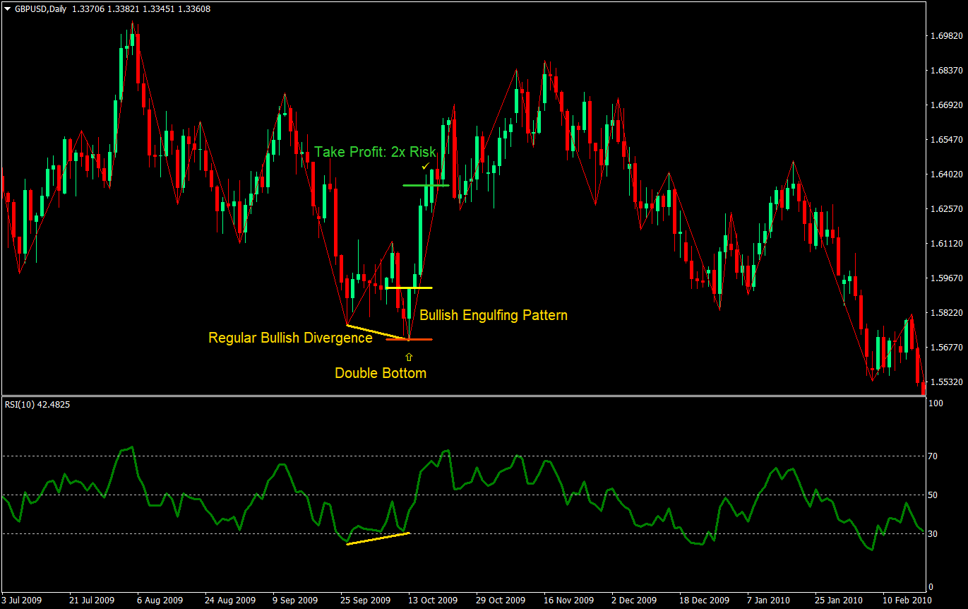
Task: Click the dropdown triangle beside GBPUSD,Daily
Action: click(x=8, y=9)
